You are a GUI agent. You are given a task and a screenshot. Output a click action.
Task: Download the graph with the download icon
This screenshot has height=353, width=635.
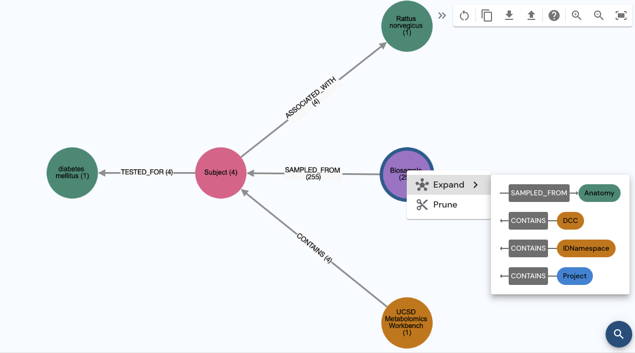click(509, 15)
